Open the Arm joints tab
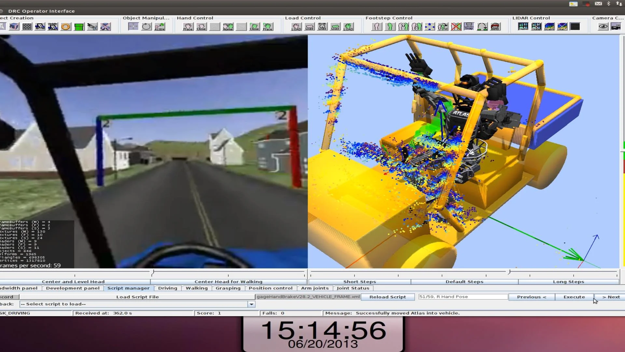This screenshot has width=625, height=352. coord(315,288)
